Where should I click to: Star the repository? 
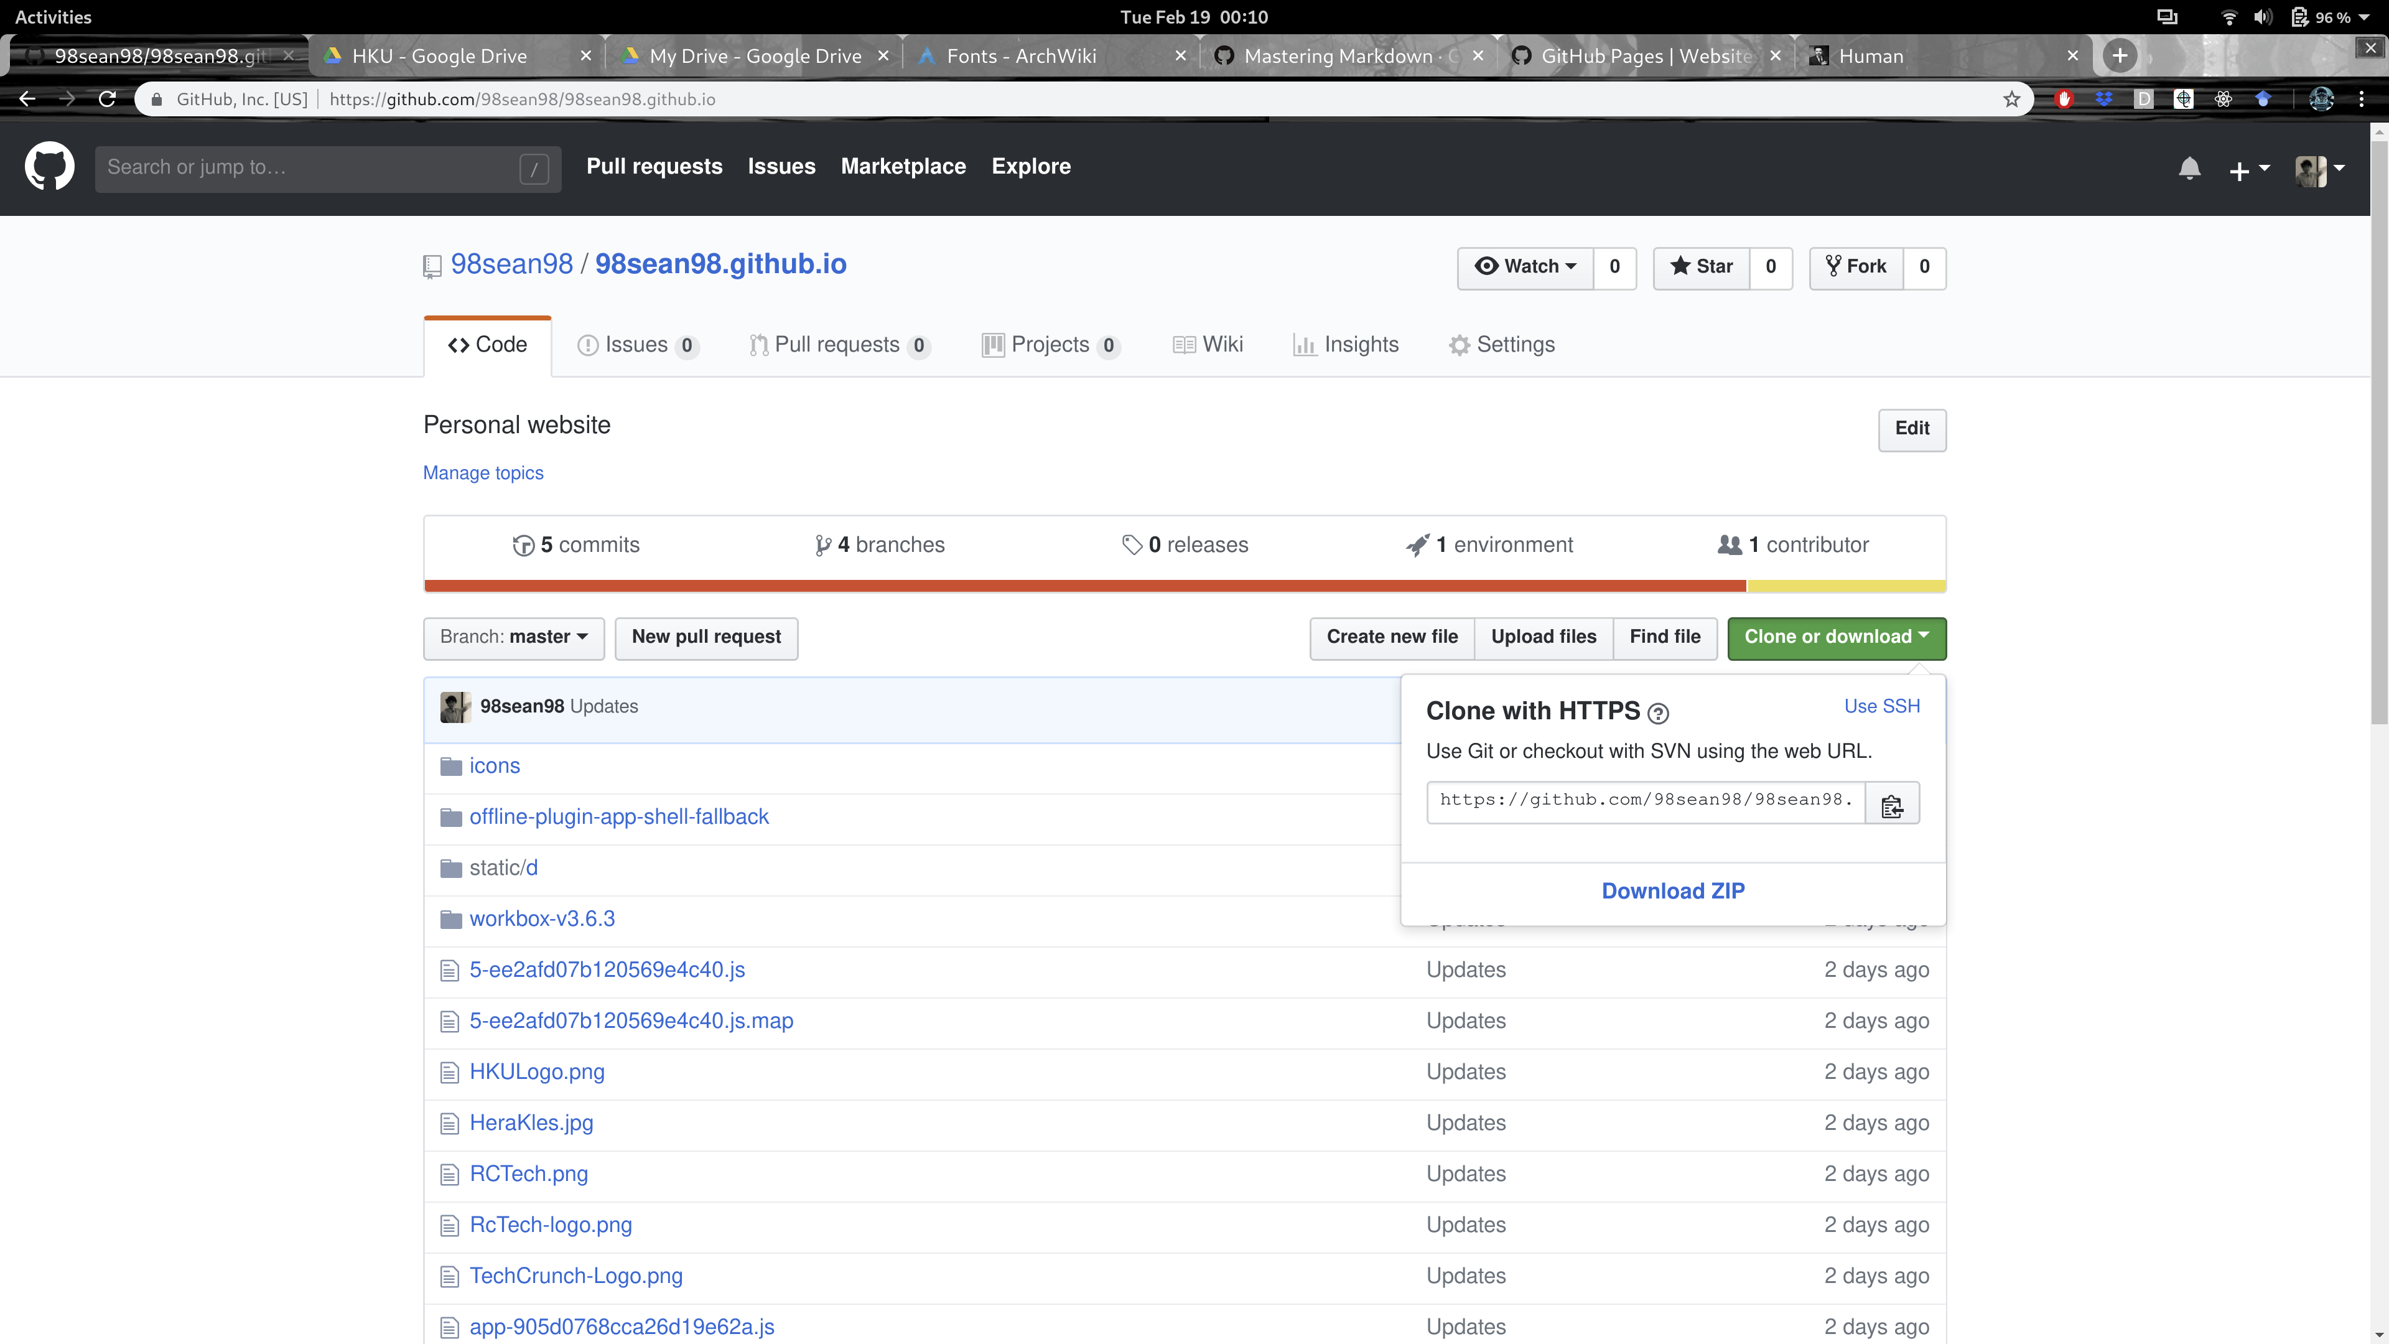(x=1701, y=268)
